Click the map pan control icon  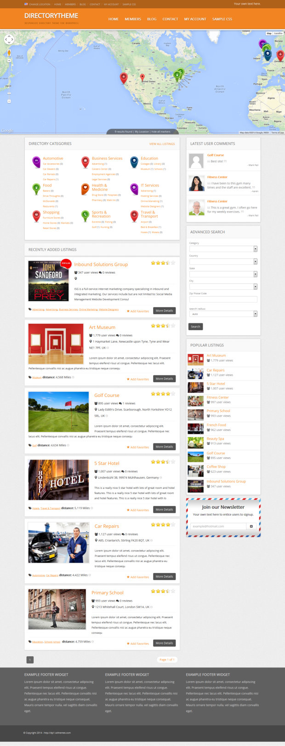9,40
